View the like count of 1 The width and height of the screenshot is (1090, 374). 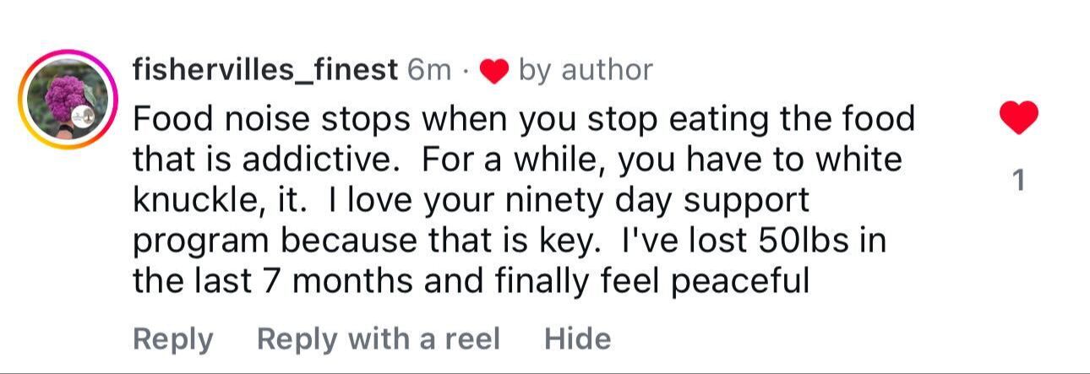point(1018,181)
